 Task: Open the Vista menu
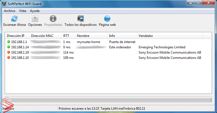pos(23,11)
